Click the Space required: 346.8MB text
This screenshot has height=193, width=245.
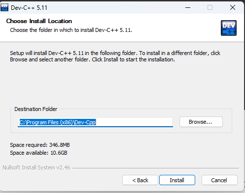[x=40, y=145]
